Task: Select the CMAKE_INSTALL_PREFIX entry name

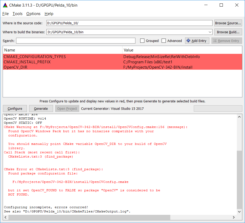Action: 27,62
